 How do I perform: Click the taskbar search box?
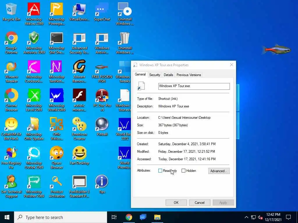point(61,217)
